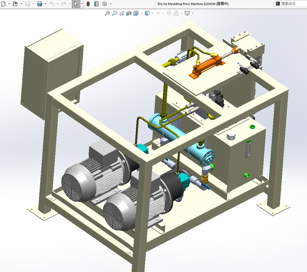This screenshot has height=272, width=307.
Task: Open the New document dropdown arrow
Action: tap(9, 4)
